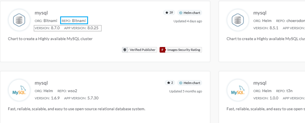Click REPO: t3n link
This screenshot has width=305, height=123.
[x=284, y=91]
